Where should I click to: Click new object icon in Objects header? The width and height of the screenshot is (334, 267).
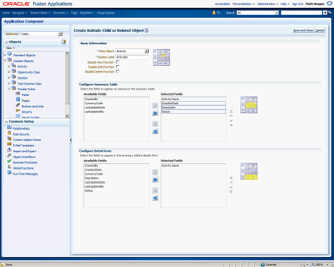pyautogui.click(x=64, y=42)
